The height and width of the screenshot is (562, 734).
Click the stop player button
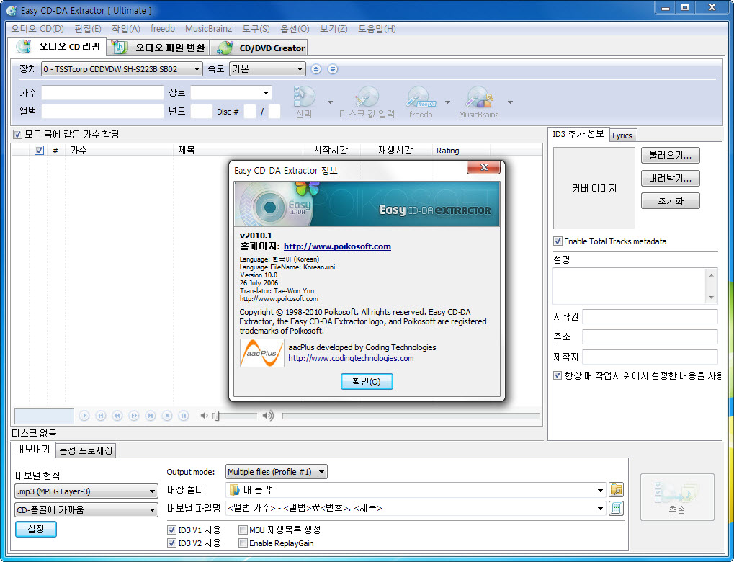[167, 416]
